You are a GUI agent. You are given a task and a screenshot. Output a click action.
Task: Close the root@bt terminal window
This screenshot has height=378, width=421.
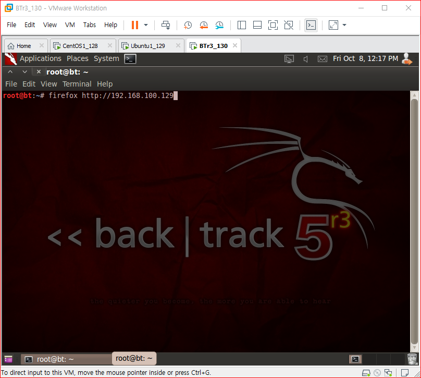click(x=39, y=72)
